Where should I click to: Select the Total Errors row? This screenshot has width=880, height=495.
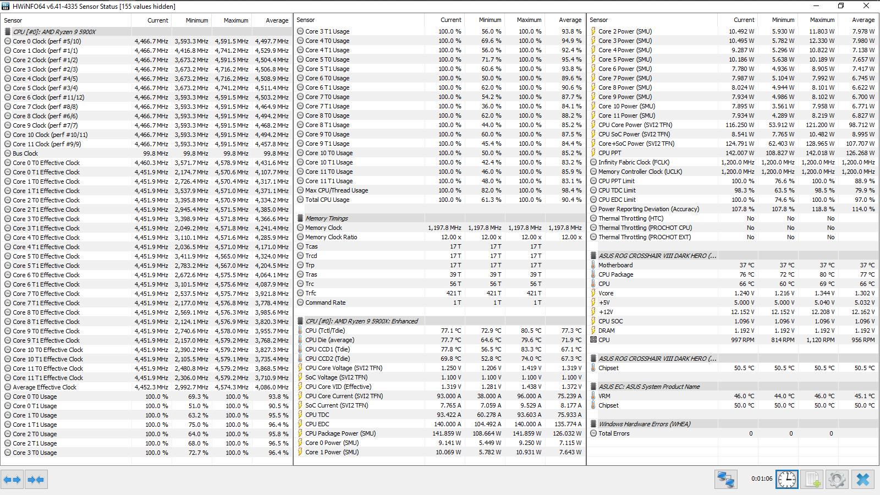pyautogui.click(x=733, y=433)
